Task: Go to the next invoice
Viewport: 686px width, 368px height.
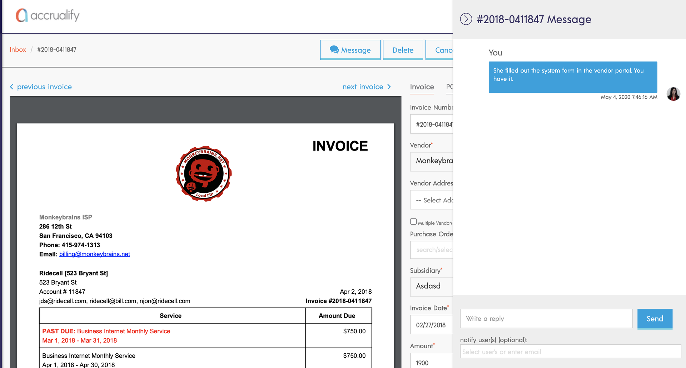Action: (x=363, y=87)
